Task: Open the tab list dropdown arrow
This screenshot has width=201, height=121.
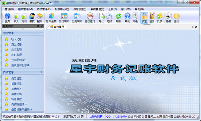Action: click(x=192, y=27)
